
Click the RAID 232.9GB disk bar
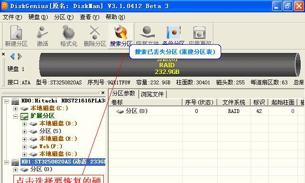pyautogui.click(x=170, y=65)
